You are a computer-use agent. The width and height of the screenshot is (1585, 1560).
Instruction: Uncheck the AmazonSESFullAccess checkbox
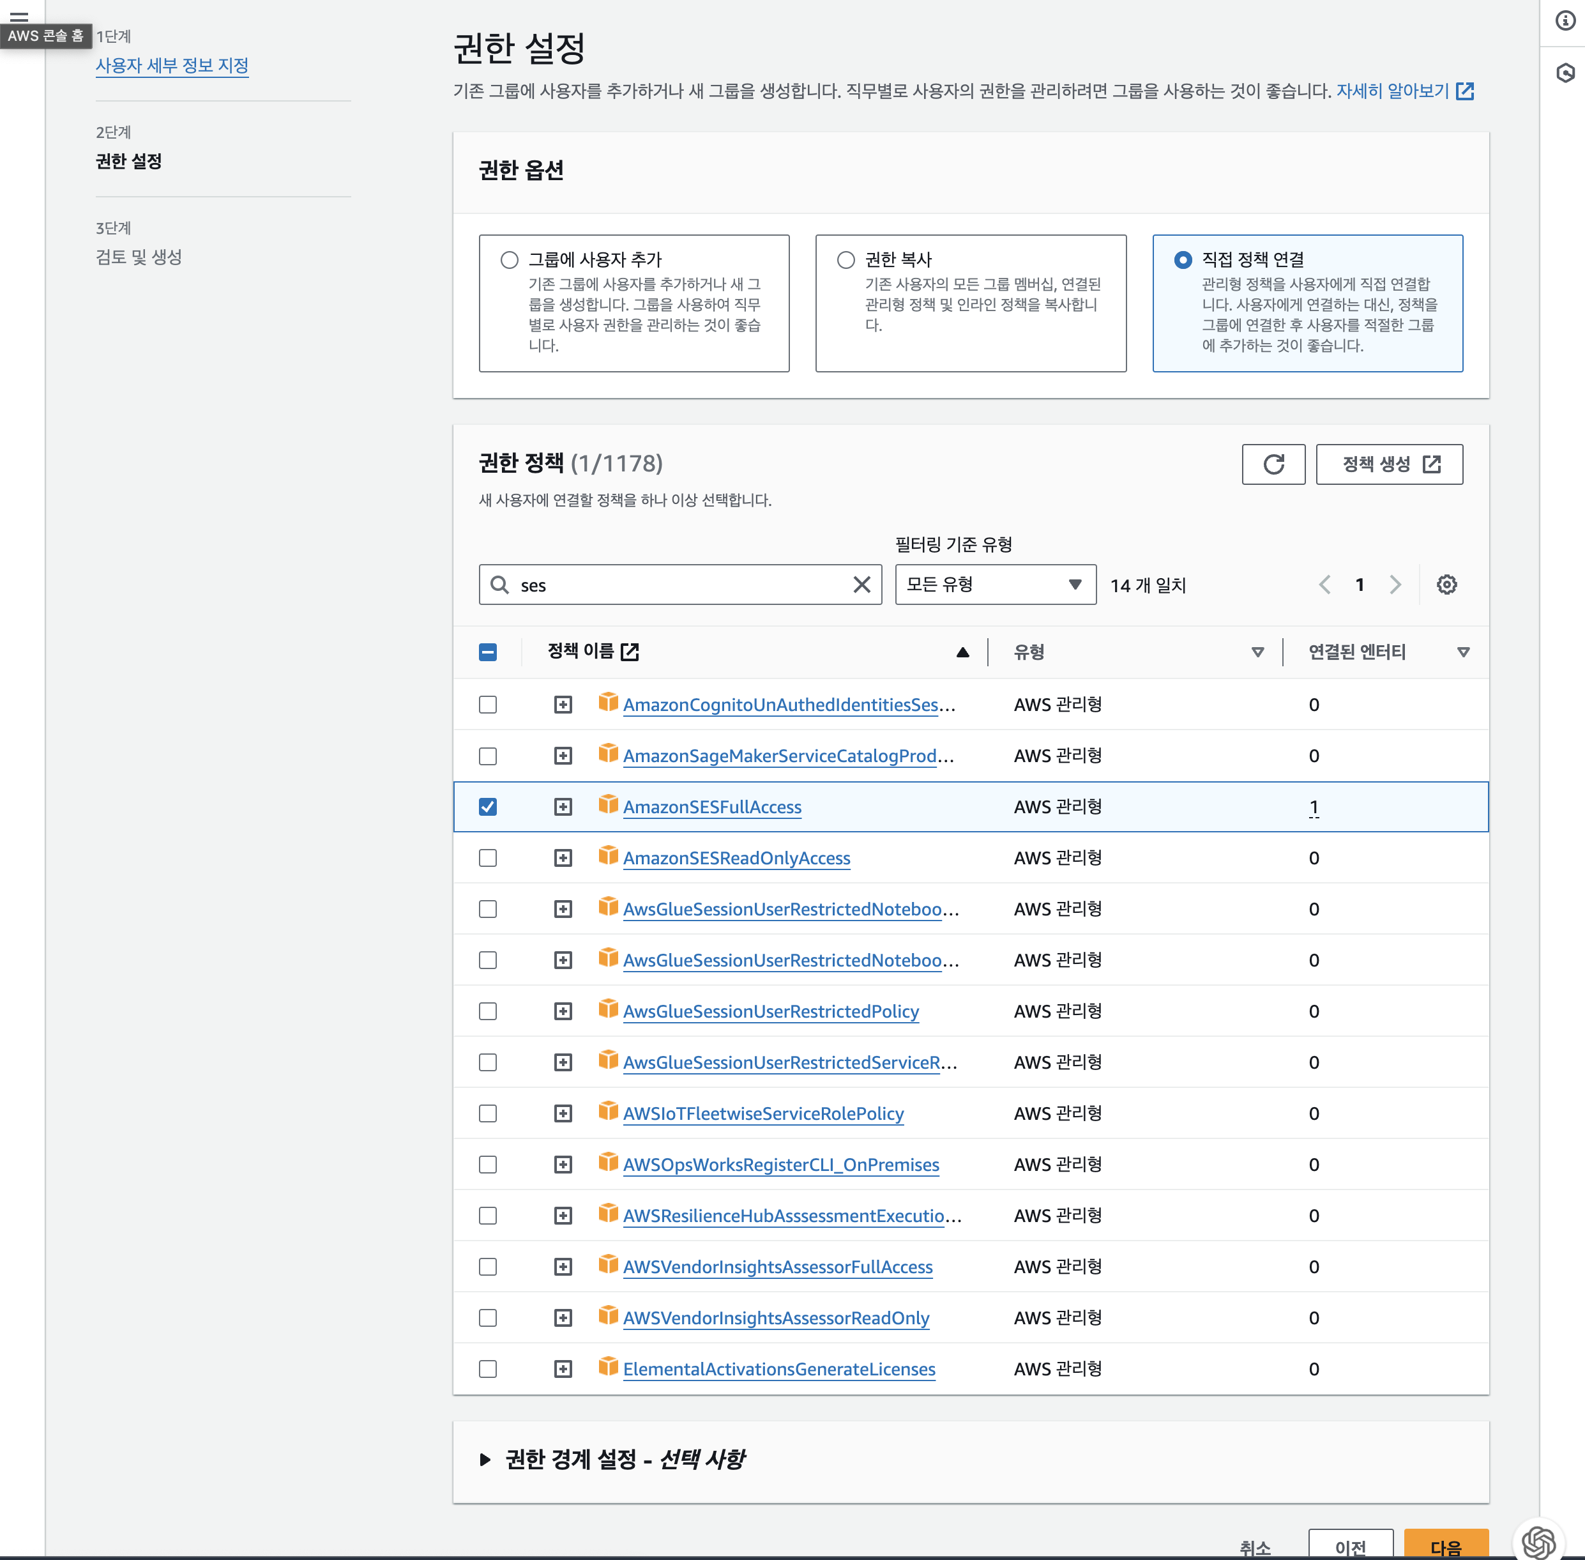tap(487, 807)
